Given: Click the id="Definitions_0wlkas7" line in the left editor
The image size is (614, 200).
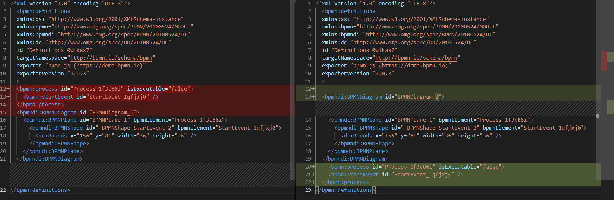Looking at the screenshot, I should pos(54,50).
